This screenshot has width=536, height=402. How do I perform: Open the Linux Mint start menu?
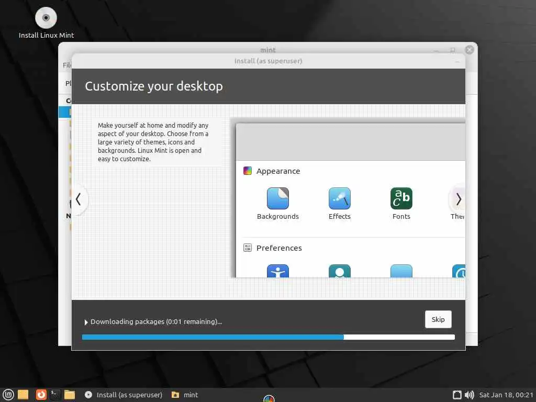(x=8, y=395)
